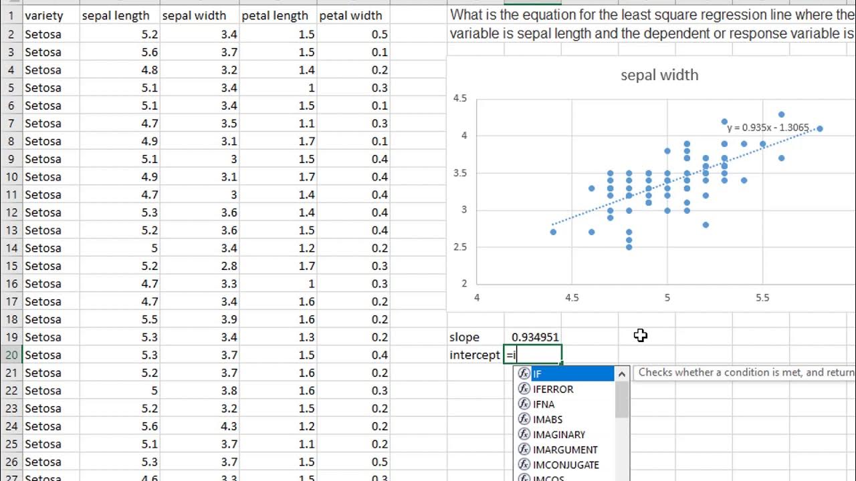Viewport: 856px width, 481px height.
Task: Pick the fx icon beside IMARGUMENT
Action: (x=524, y=450)
